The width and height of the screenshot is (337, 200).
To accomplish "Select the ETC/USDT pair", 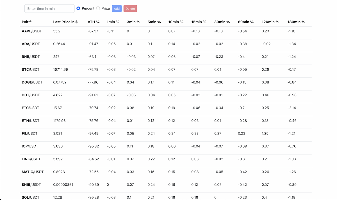I will (x=31, y=108).
